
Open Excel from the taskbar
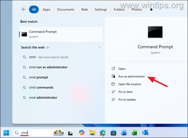[135, 133]
